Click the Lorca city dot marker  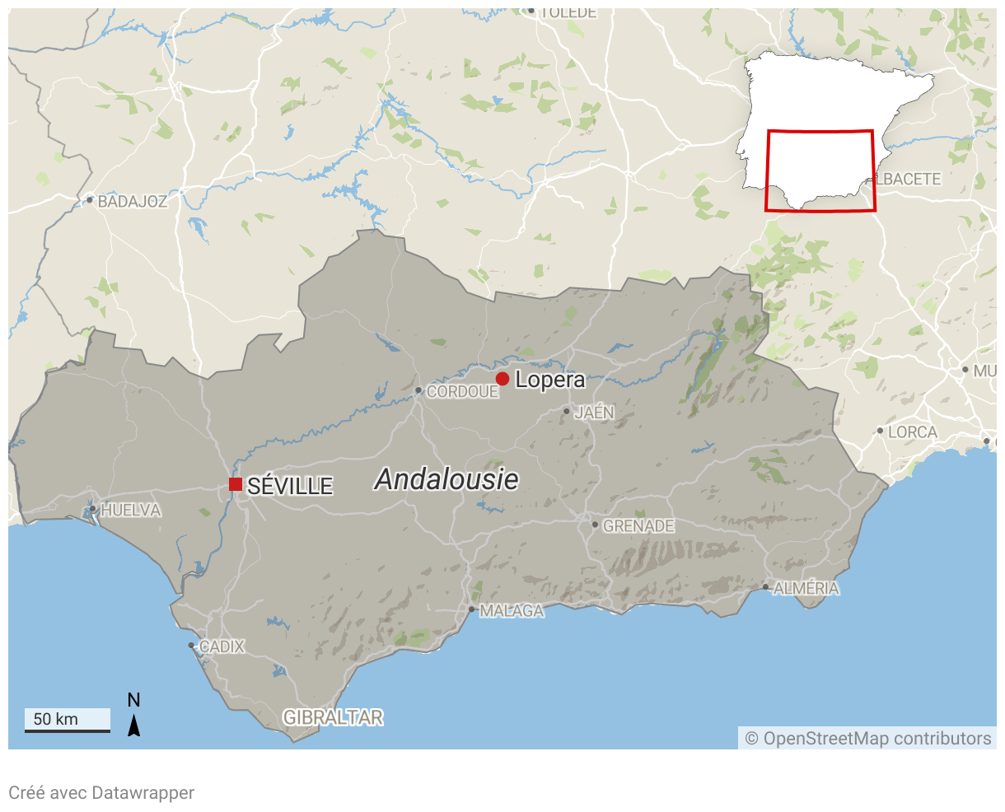point(880,431)
